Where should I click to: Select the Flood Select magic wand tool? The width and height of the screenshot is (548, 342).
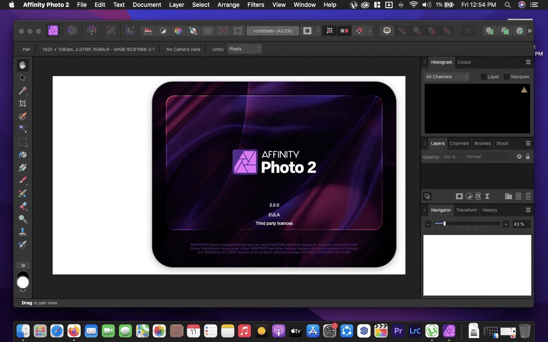pos(23,129)
